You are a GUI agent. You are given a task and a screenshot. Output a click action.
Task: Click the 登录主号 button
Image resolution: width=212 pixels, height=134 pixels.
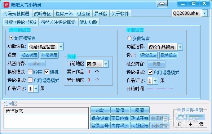coord(100,126)
